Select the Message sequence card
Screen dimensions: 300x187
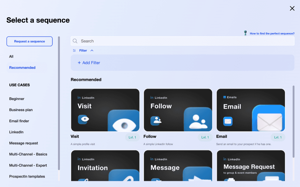pyautogui.click(x=178, y=165)
